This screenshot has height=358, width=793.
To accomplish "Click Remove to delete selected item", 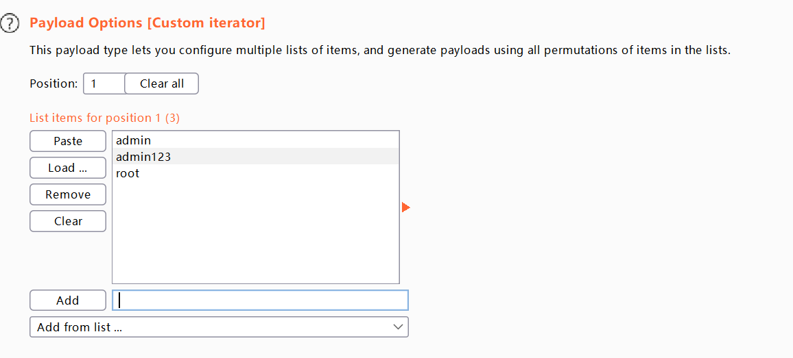I will [x=68, y=194].
